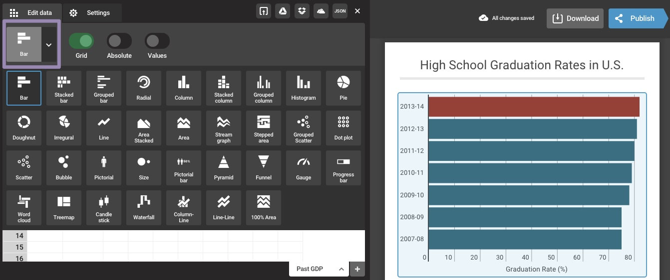
Task: Collapse the Bar chart type dropdown
Action: point(49,45)
